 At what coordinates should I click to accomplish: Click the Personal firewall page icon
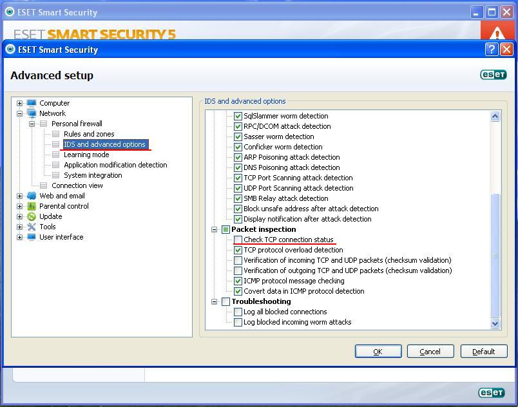pos(44,124)
